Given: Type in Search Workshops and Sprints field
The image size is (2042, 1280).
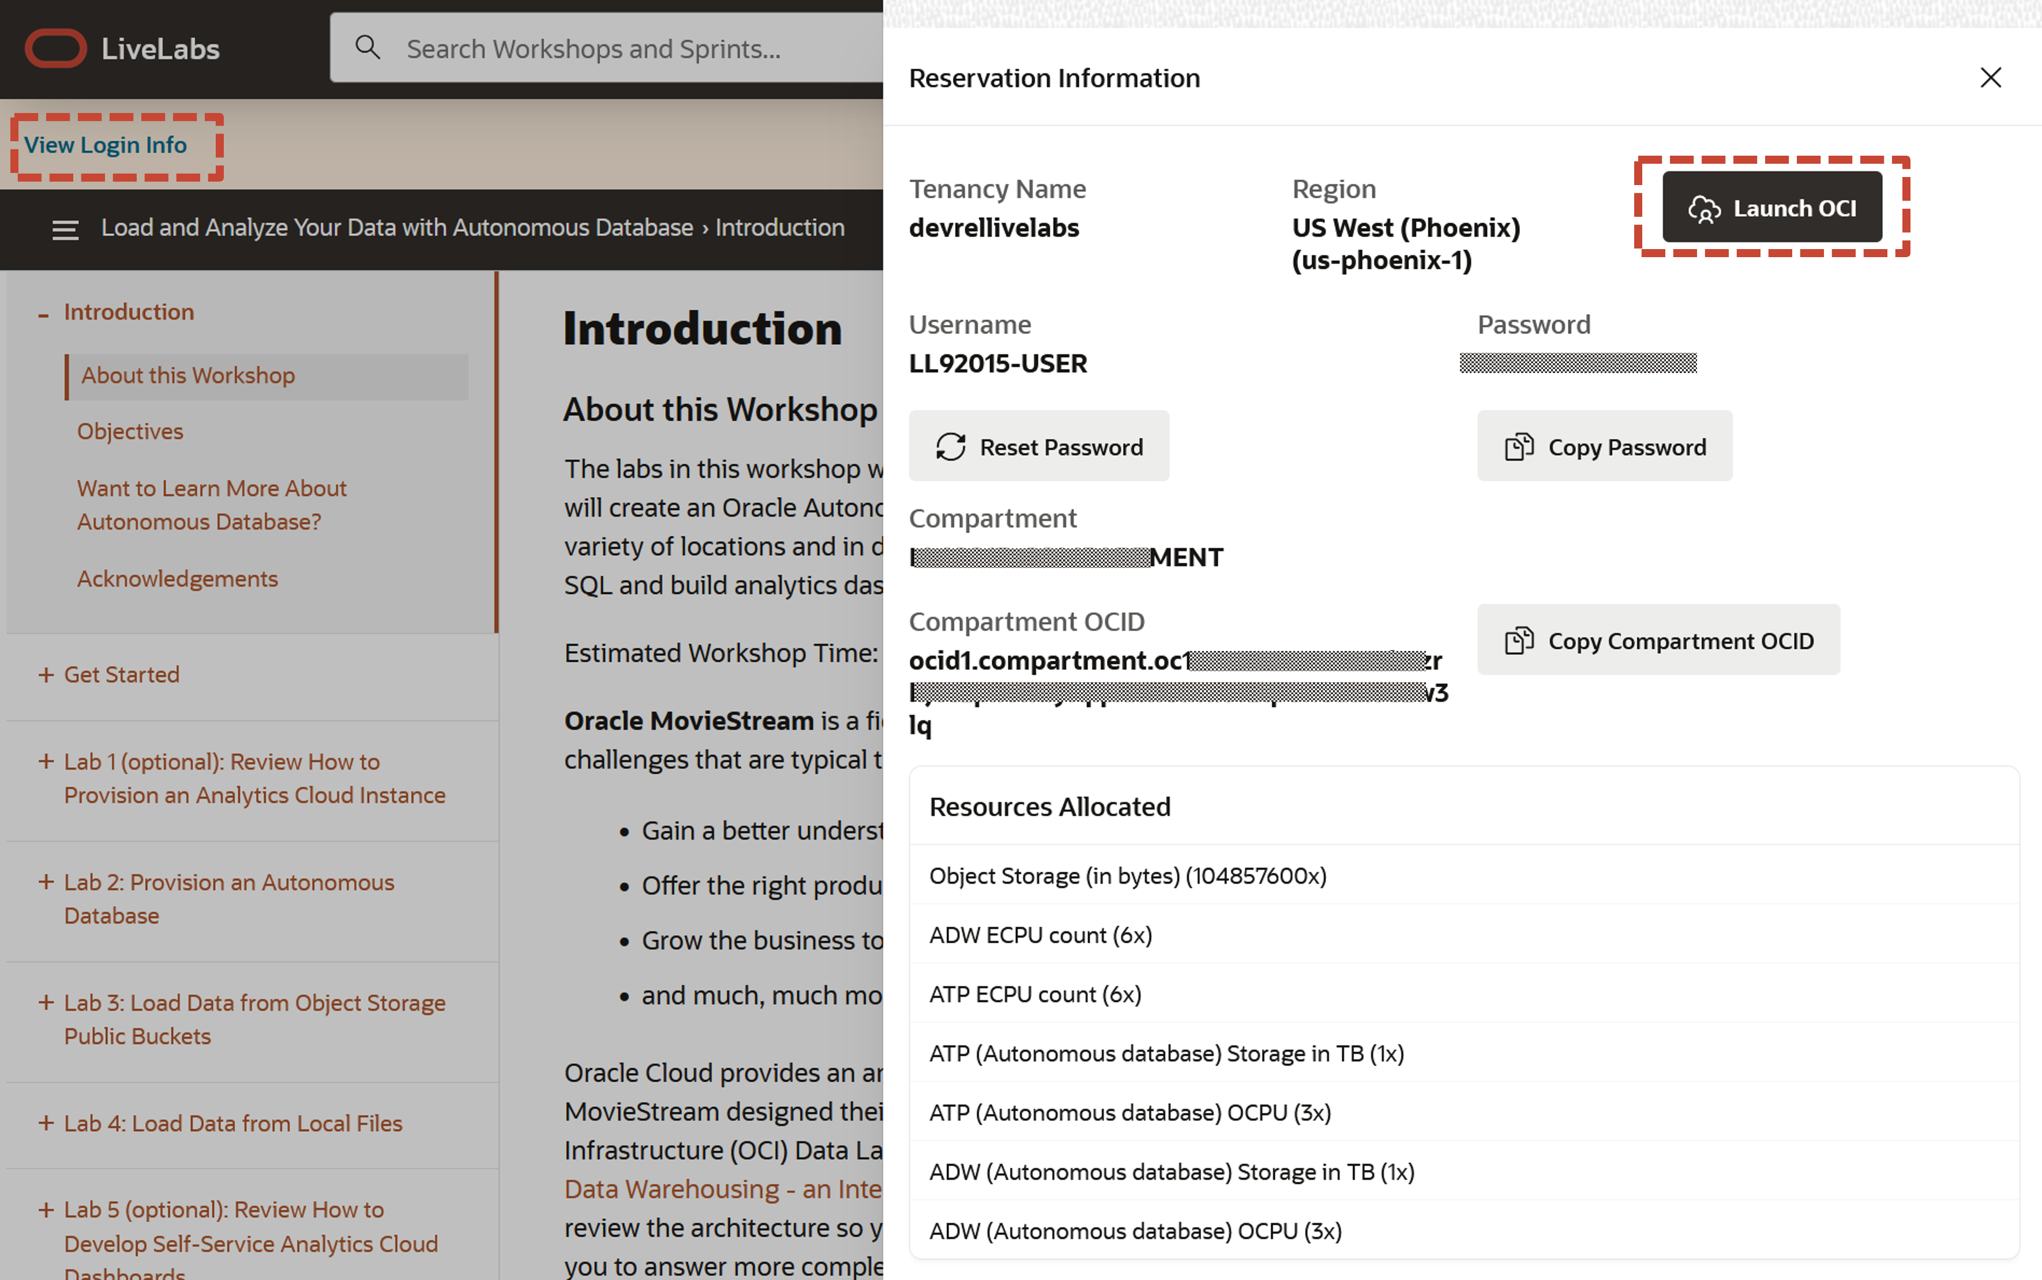Looking at the screenshot, I should tap(627, 48).
